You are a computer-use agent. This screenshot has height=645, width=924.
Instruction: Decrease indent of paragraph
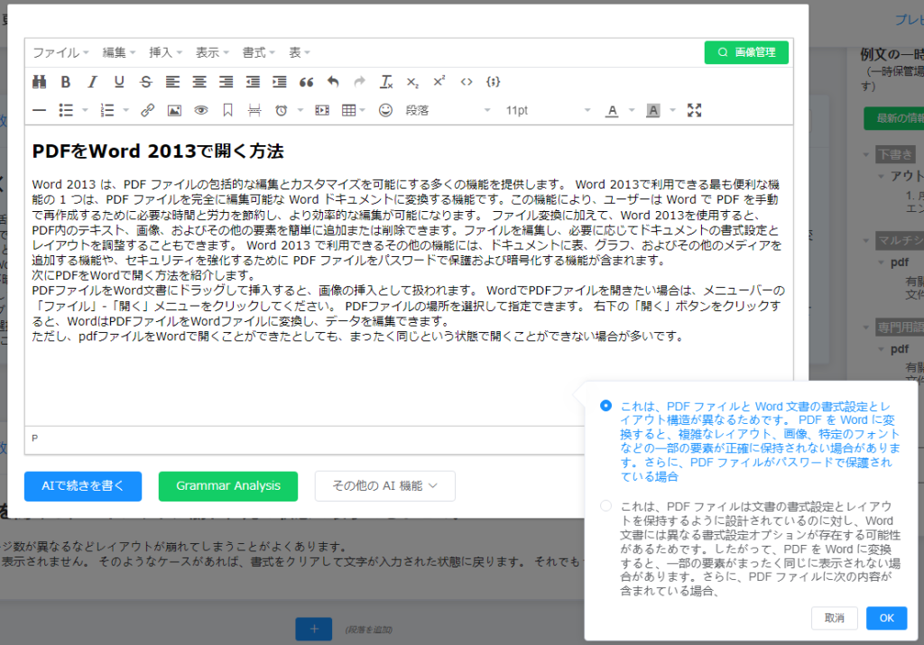coord(253,82)
